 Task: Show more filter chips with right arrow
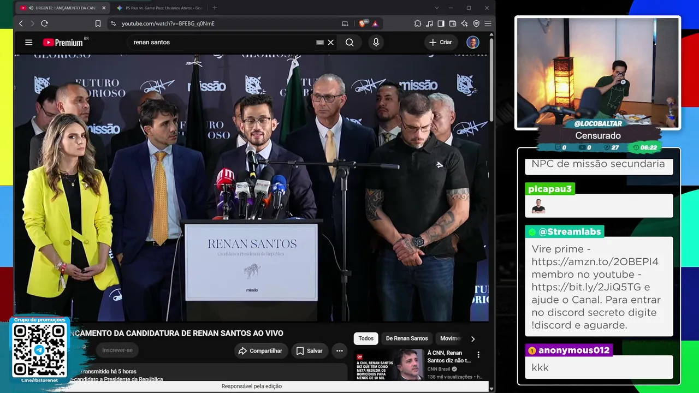coord(473,338)
